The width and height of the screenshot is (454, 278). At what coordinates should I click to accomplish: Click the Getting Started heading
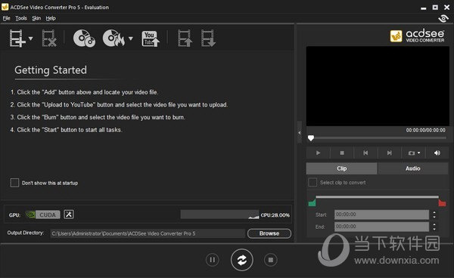[x=51, y=70]
